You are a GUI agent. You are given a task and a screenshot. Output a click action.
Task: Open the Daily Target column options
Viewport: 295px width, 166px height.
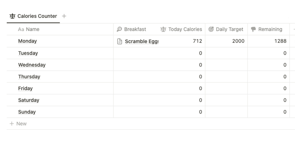tap(230, 29)
